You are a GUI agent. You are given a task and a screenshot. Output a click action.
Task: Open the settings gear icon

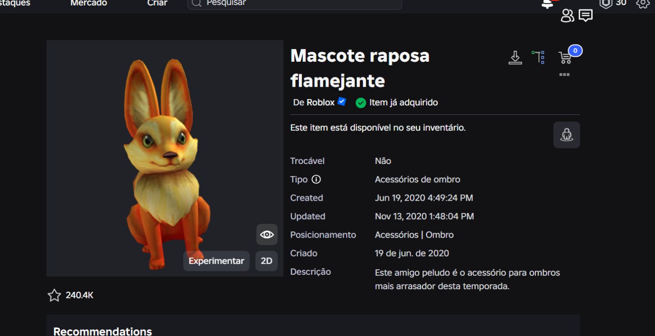point(643,3)
